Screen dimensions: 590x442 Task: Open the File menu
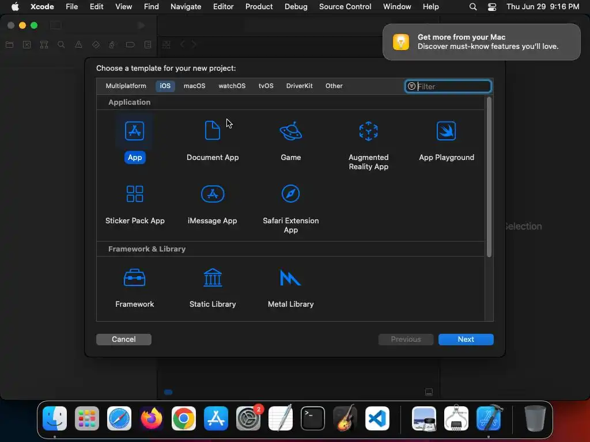coord(71,6)
